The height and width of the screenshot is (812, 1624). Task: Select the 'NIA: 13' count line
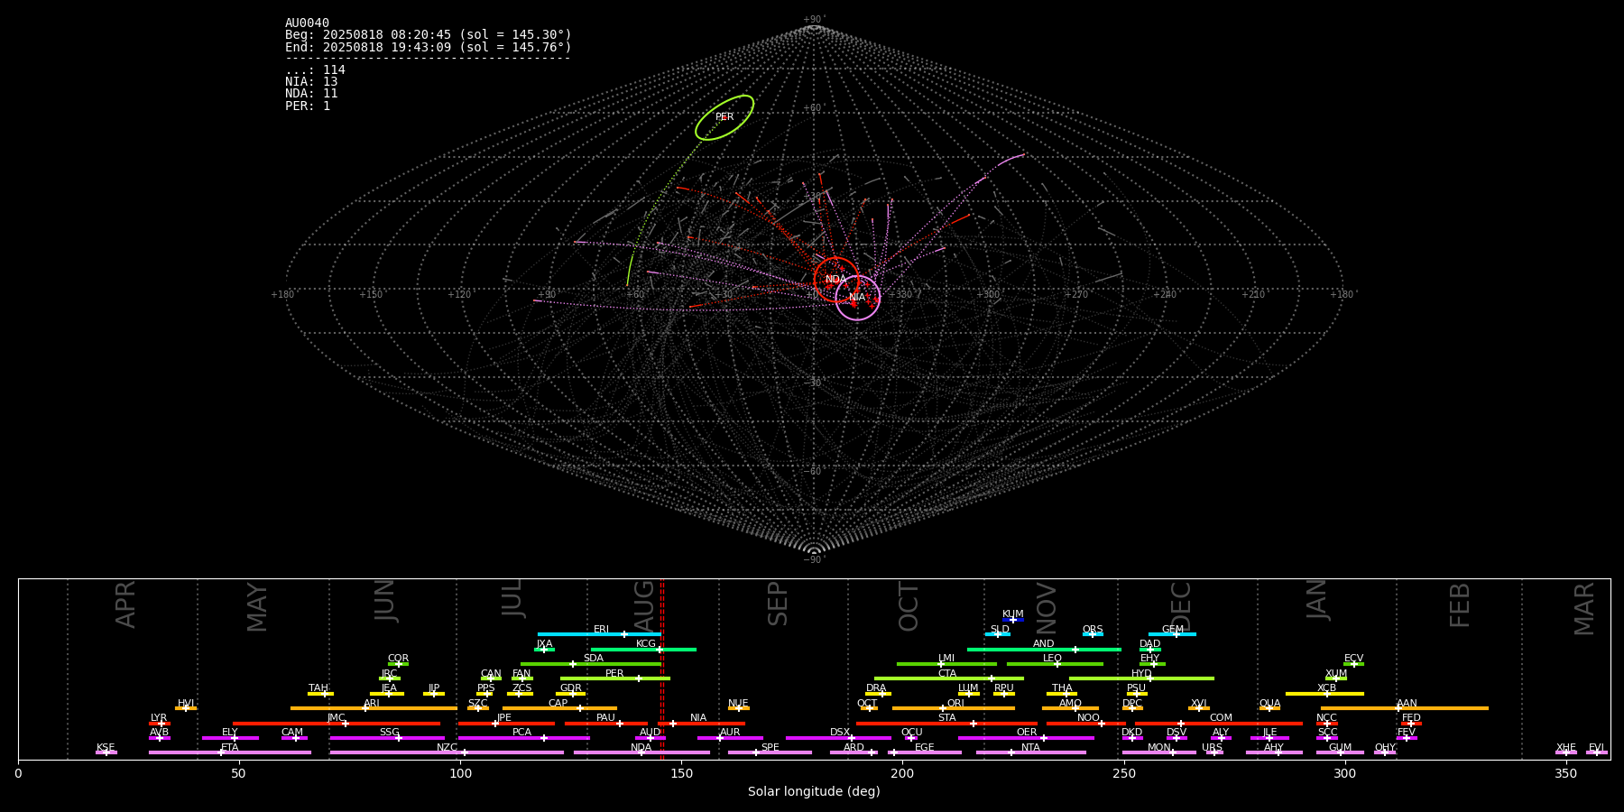[311, 82]
